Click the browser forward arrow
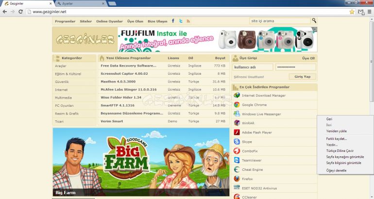 coord(13,12)
